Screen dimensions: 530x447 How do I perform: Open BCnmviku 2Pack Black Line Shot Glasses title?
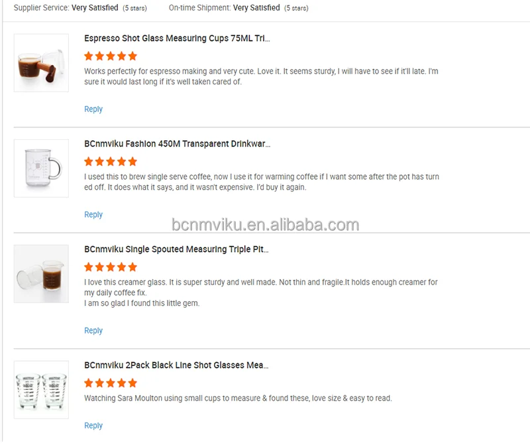[x=176, y=365]
